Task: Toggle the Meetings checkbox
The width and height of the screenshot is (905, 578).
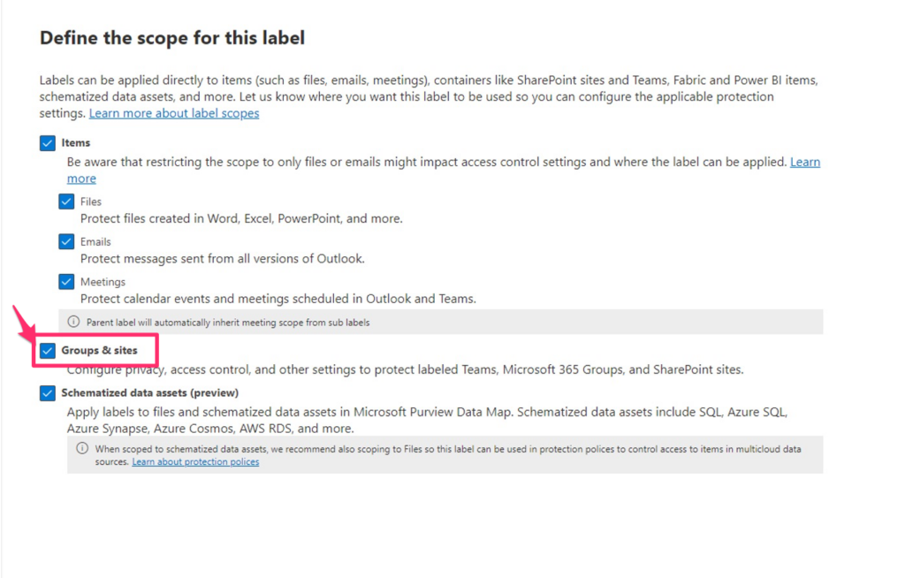Action: click(x=66, y=281)
